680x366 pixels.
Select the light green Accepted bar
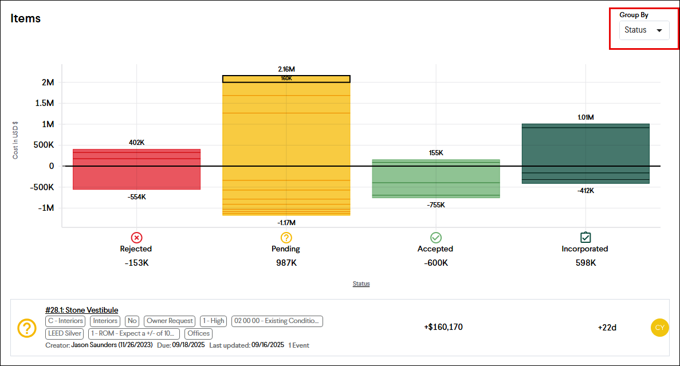435,178
